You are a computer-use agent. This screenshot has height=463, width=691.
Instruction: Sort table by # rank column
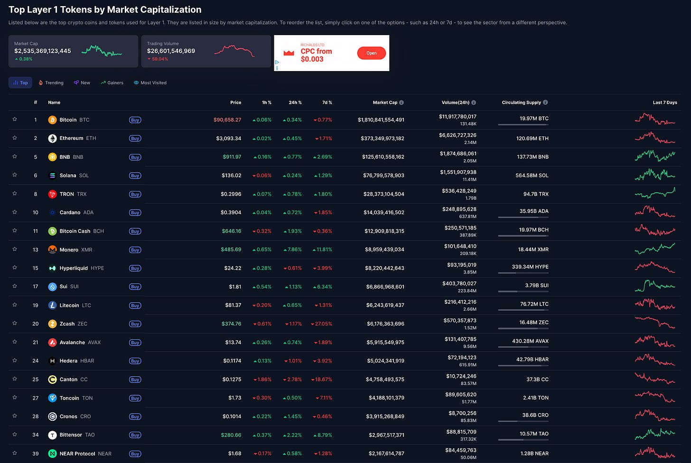(x=36, y=102)
